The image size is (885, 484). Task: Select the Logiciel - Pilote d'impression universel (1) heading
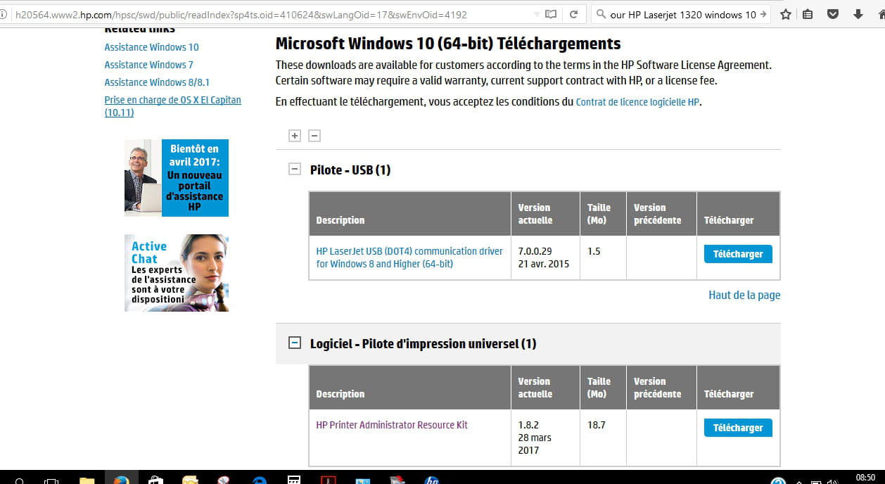(x=423, y=344)
